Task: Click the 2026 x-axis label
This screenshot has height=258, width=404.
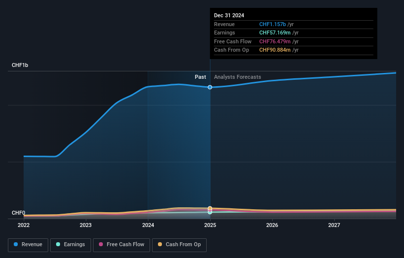Action: coord(272,225)
